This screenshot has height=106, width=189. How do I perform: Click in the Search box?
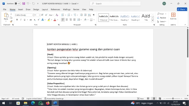(115, 4)
